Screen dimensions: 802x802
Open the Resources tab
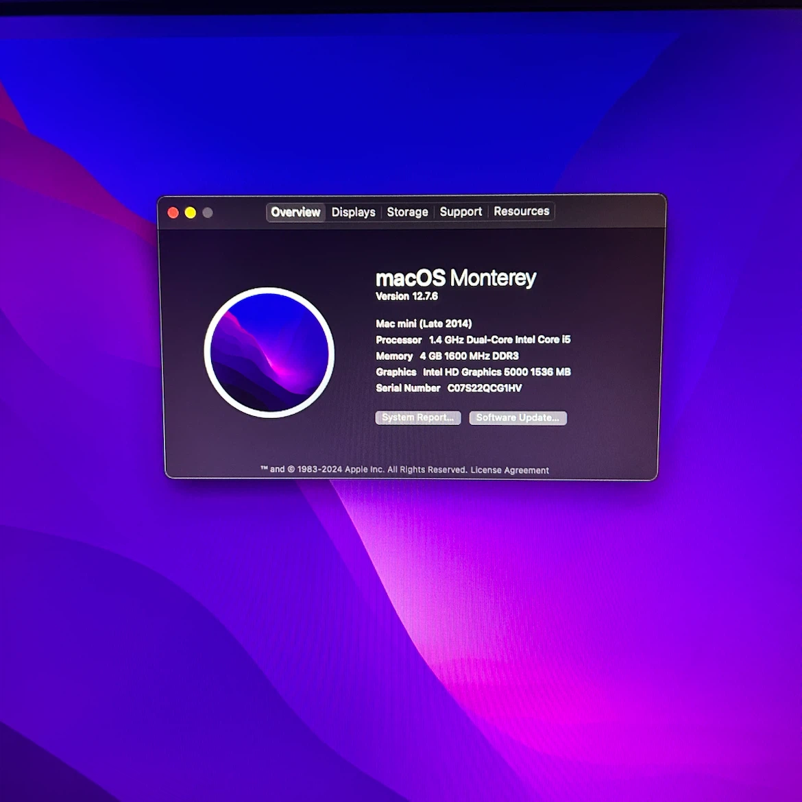(x=521, y=211)
